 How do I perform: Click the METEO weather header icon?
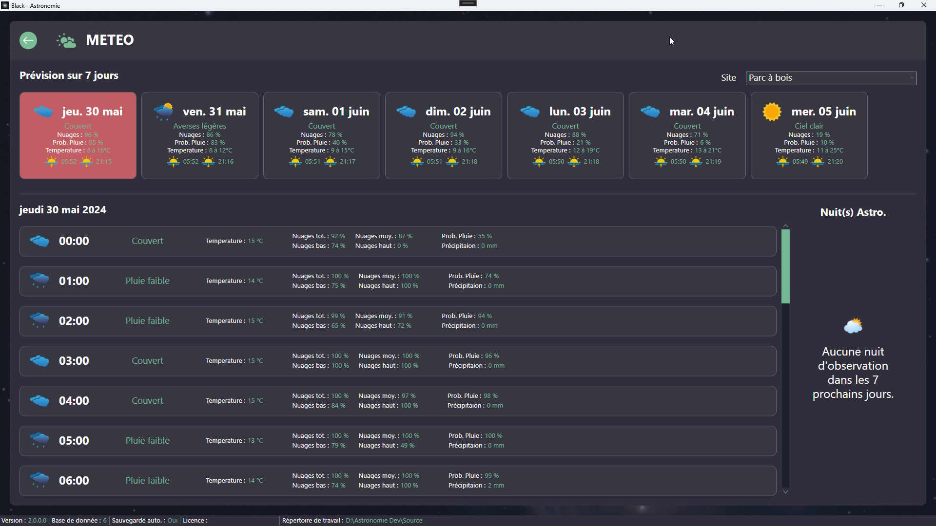point(66,41)
